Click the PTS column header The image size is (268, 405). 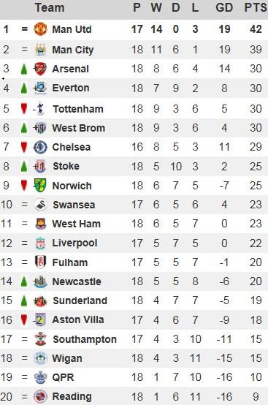pos(256,7)
